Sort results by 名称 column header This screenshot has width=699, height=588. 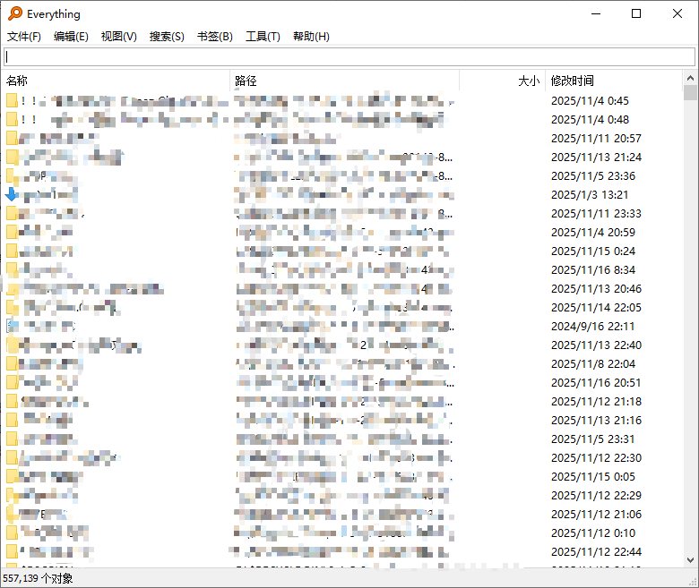tap(116, 81)
